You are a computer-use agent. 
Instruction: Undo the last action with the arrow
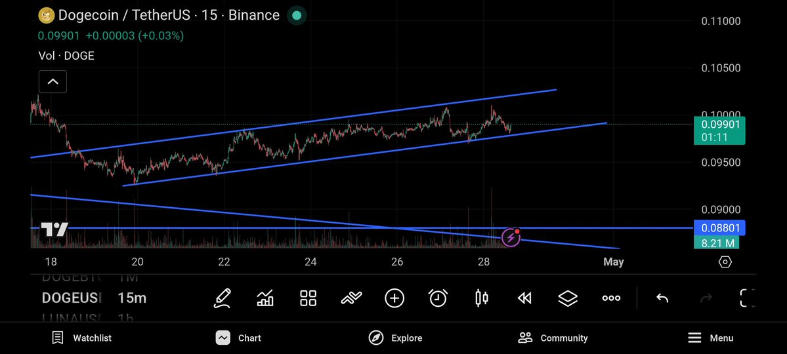tap(662, 298)
